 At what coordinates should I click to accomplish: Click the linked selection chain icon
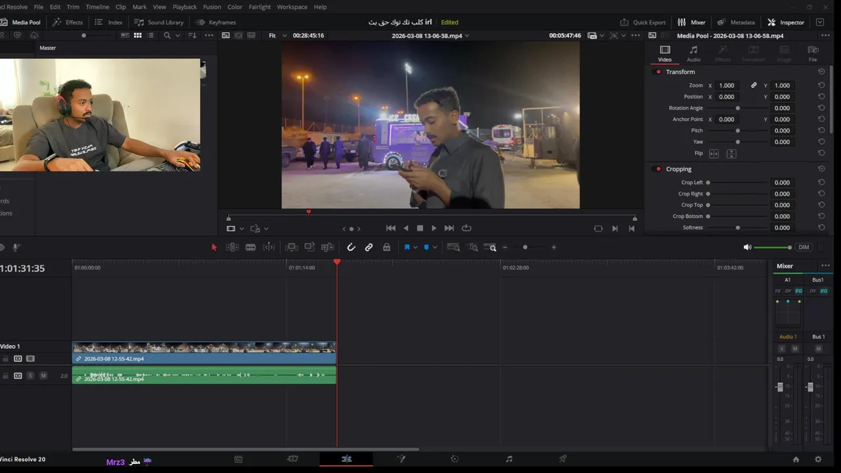pyautogui.click(x=369, y=248)
